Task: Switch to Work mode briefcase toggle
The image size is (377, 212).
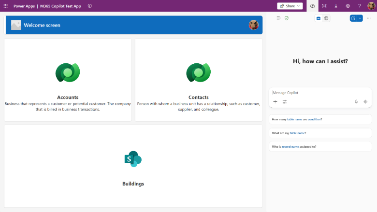Action: click(319, 18)
